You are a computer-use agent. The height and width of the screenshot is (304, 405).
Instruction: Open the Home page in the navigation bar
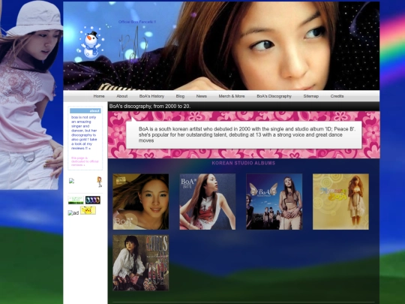pos(99,96)
